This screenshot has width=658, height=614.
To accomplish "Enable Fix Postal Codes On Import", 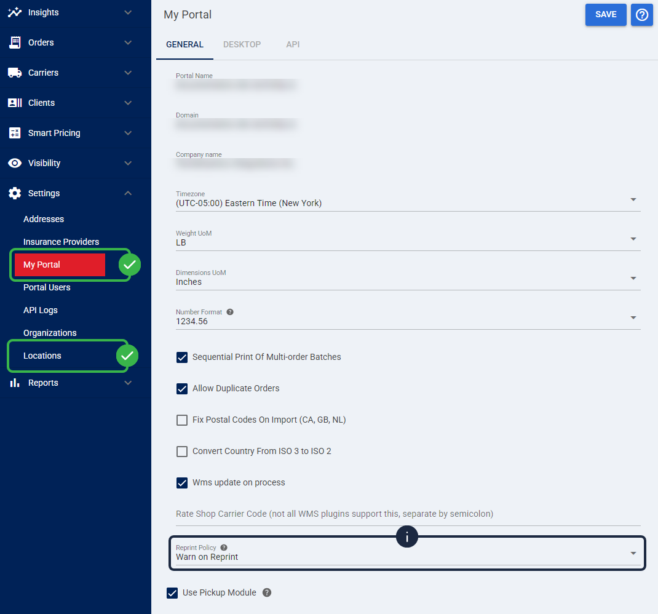I will pyautogui.click(x=181, y=420).
